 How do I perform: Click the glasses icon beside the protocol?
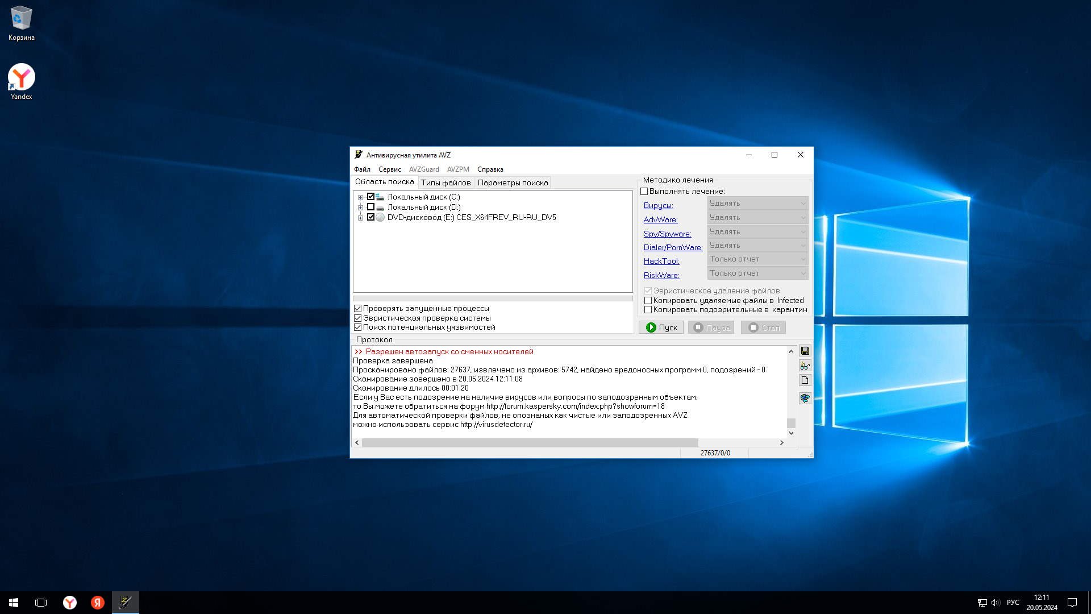(x=805, y=366)
